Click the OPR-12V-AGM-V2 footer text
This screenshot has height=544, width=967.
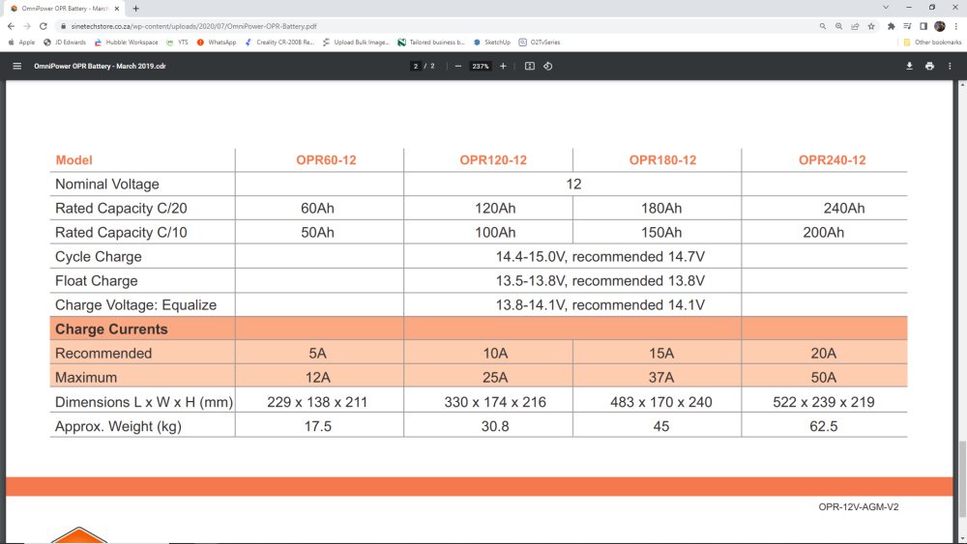click(859, 507)
